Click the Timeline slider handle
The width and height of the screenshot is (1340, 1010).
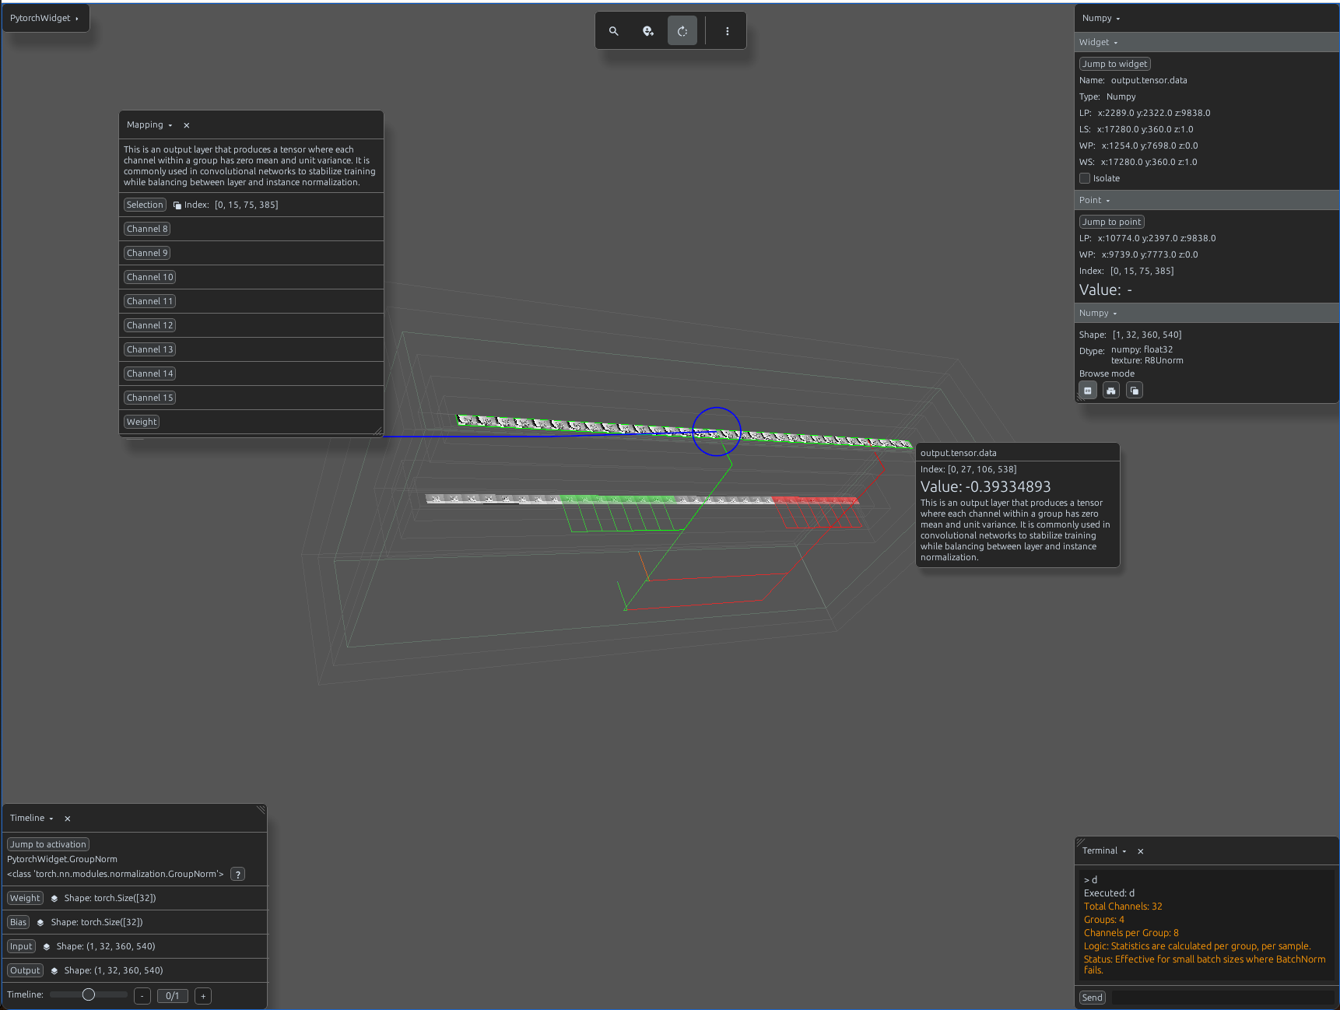click(89, 994)
